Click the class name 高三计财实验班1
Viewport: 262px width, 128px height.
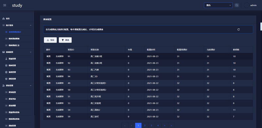tap(99, 83)
